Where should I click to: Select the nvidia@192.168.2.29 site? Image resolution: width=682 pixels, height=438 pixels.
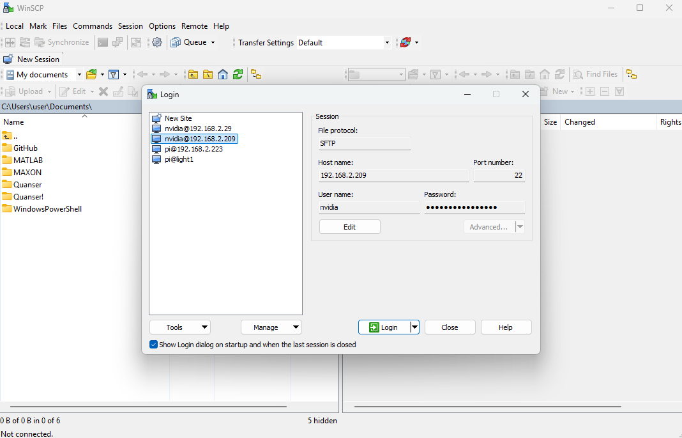click(x=198, y=129)
